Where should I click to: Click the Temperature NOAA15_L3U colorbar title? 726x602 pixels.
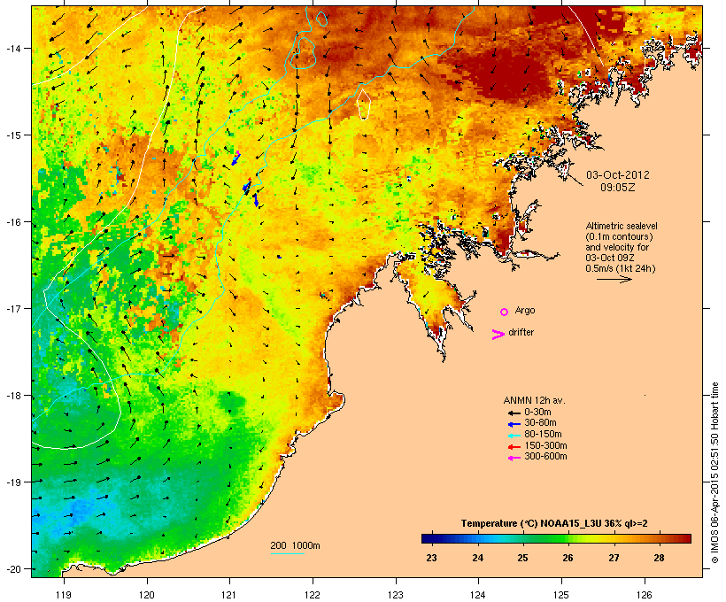click(554, 524)
